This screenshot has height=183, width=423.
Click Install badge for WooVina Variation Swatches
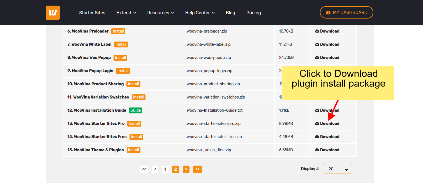[x=138, y=97]
